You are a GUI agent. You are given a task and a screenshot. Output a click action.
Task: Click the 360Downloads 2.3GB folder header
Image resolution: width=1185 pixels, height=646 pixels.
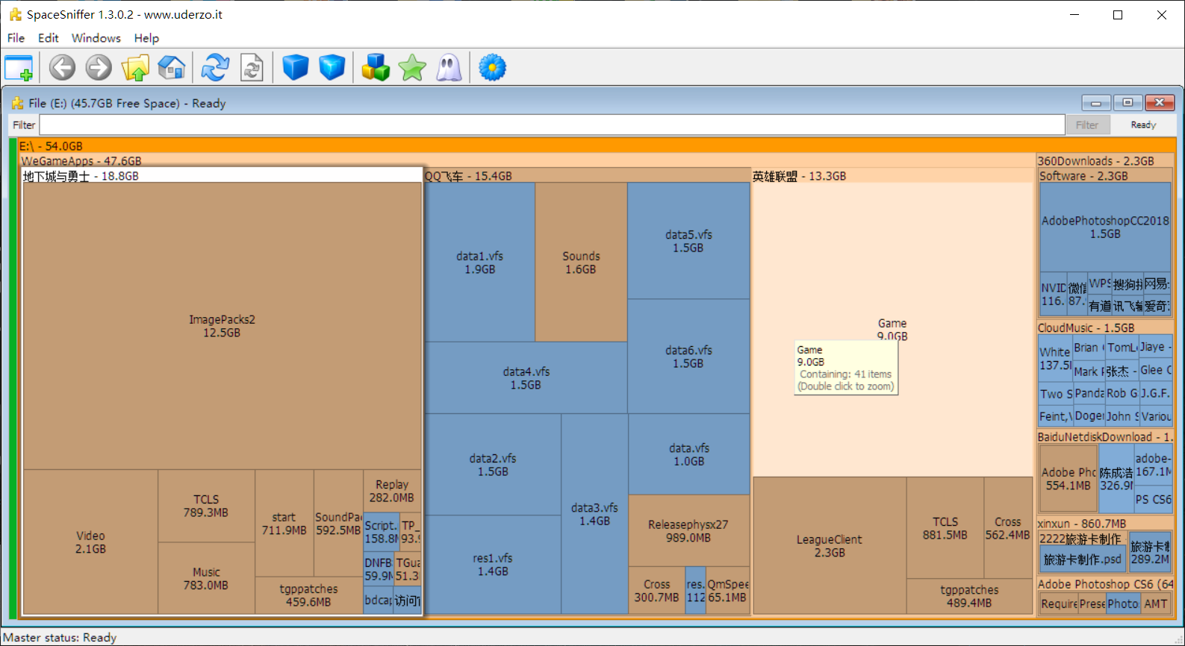click(1105, 160)
